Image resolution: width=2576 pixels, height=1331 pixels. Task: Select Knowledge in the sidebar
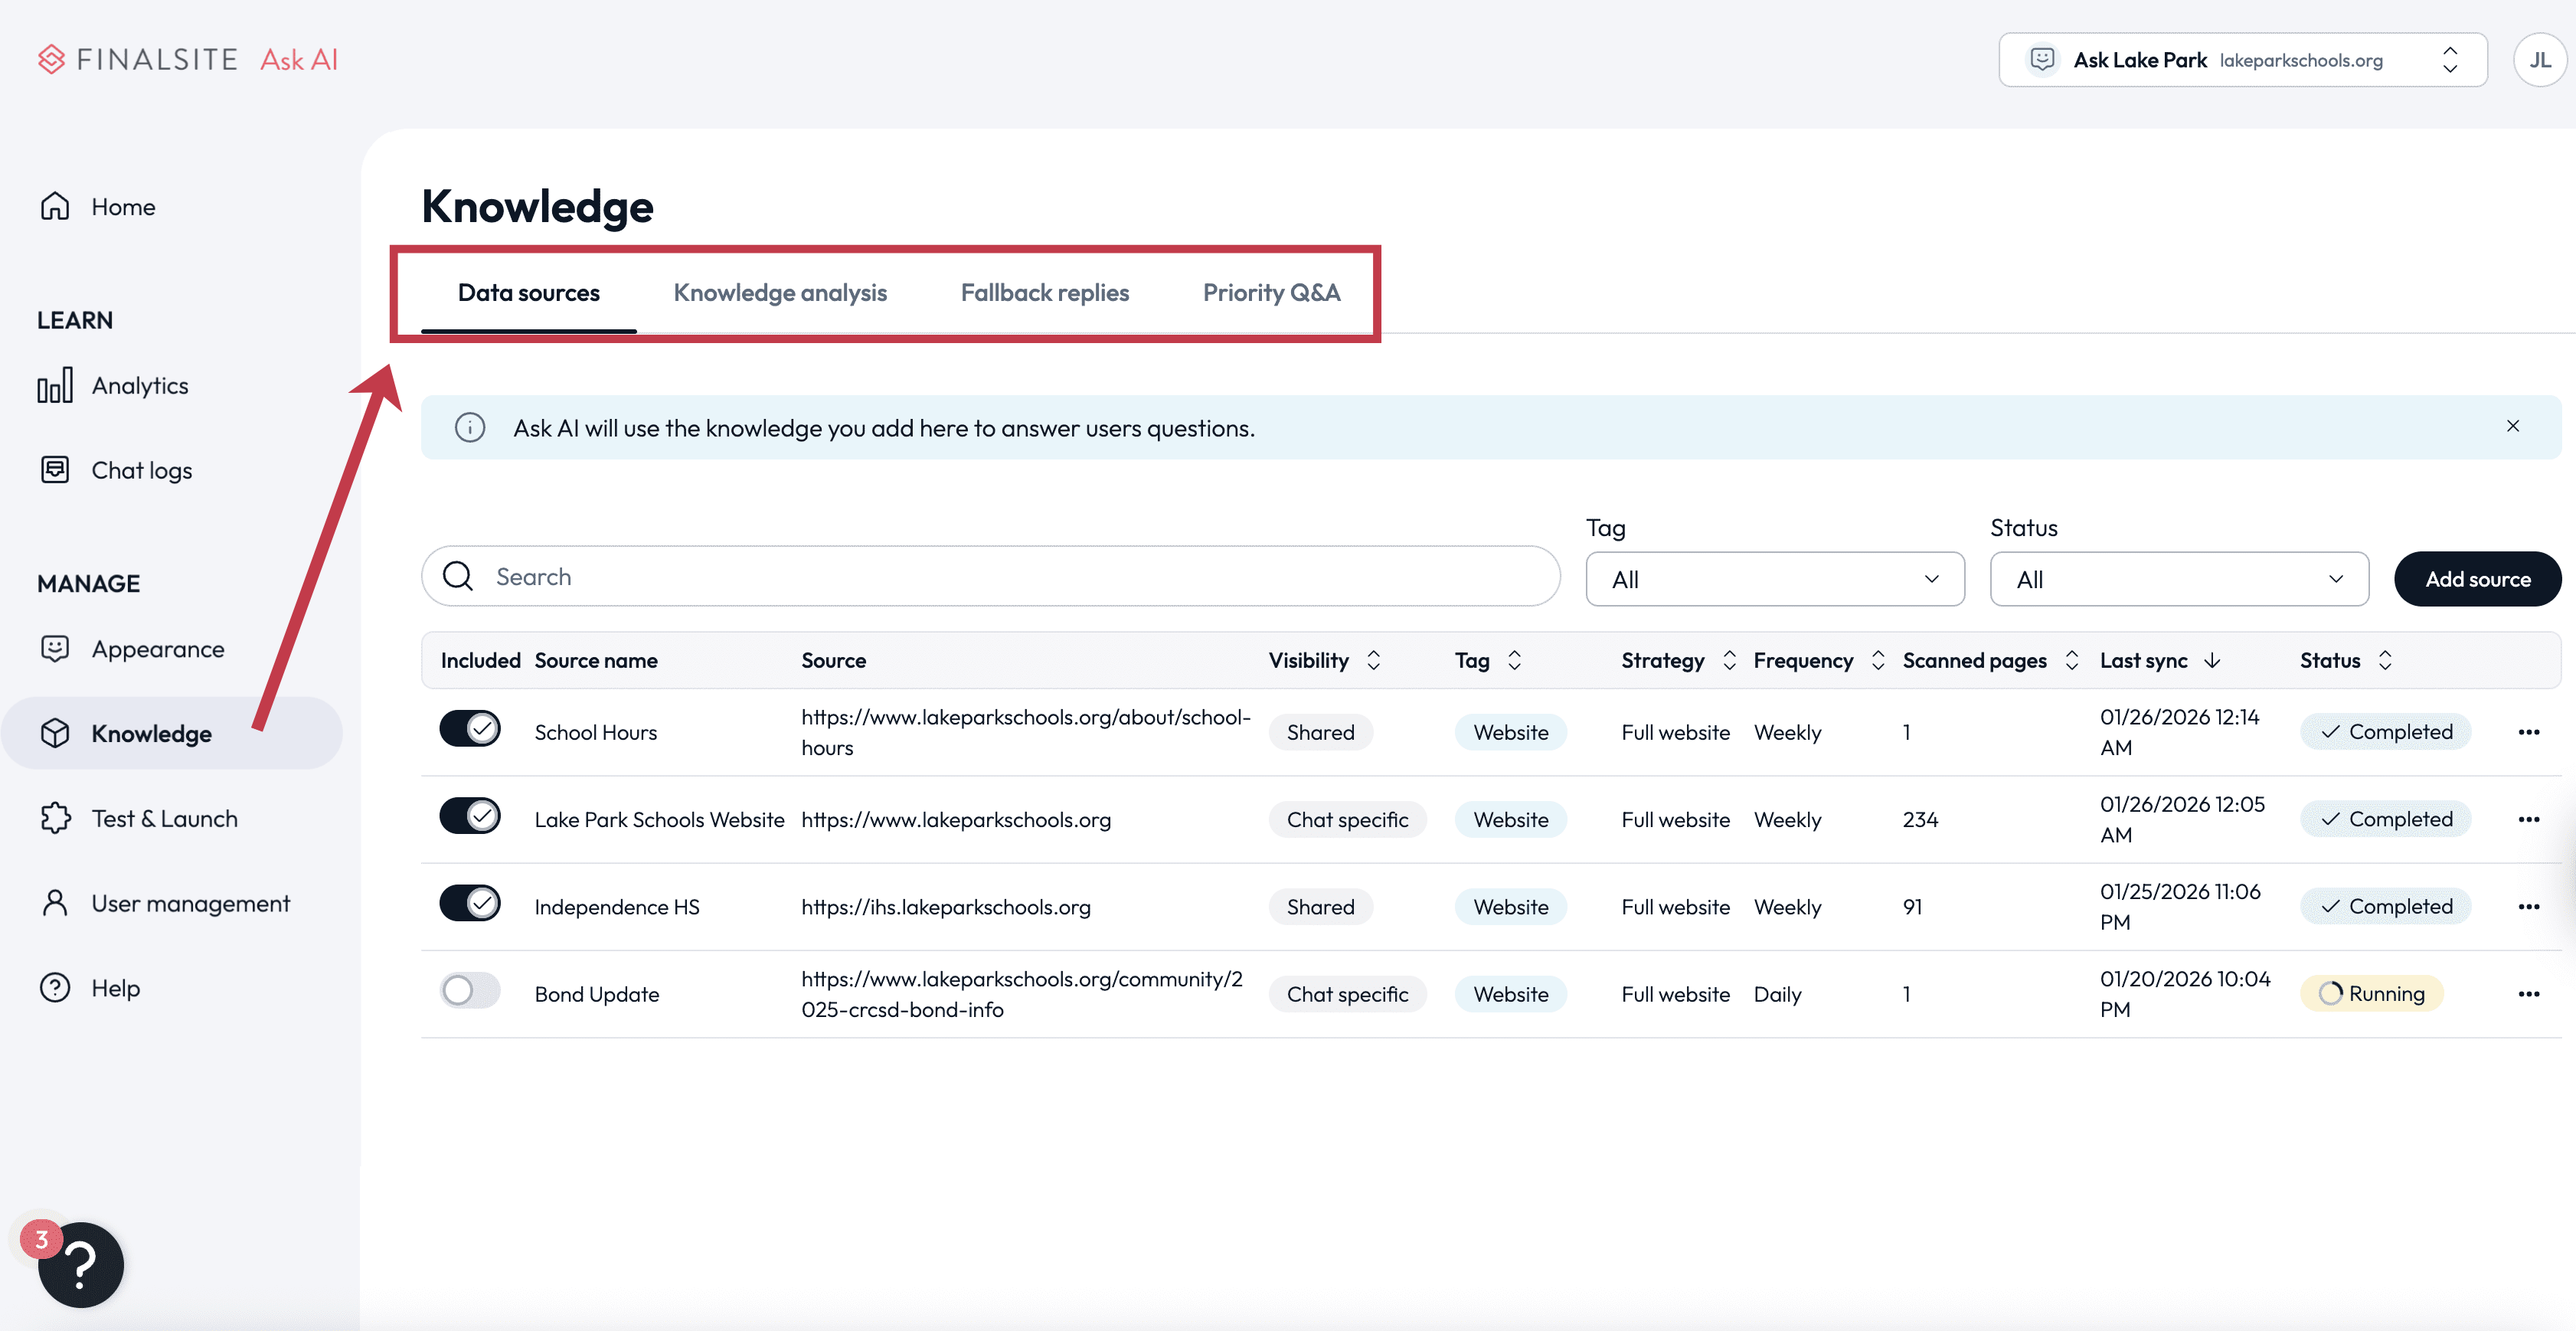pos(171,733)
